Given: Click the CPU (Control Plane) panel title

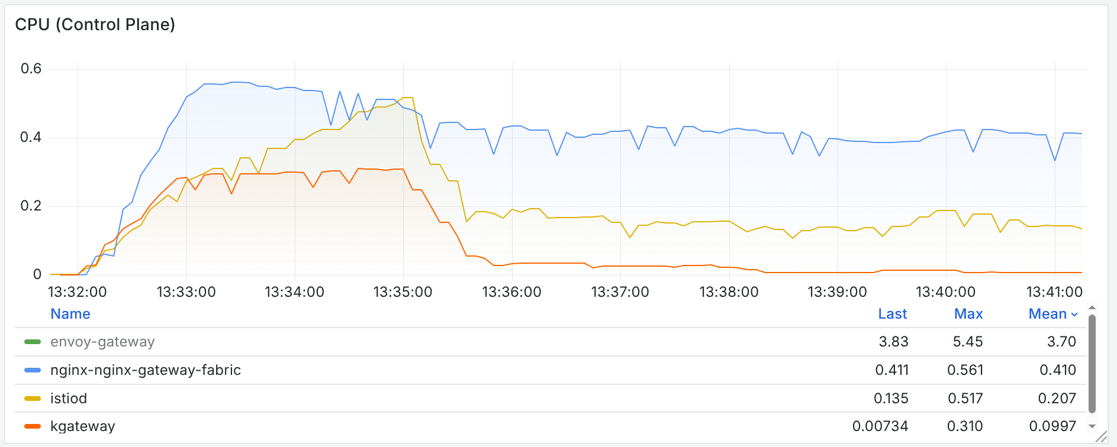Looking at the screenshot, I should tap(96, 25).
